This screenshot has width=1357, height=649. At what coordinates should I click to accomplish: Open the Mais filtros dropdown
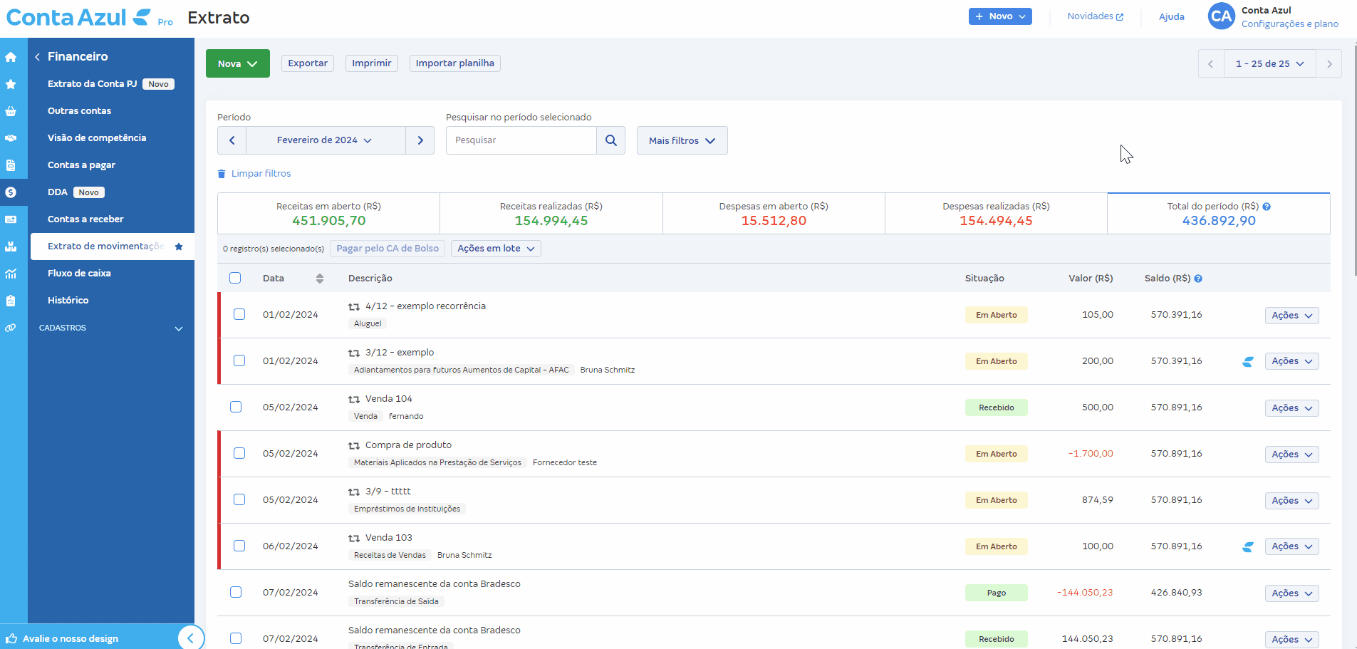coord(682,140)
